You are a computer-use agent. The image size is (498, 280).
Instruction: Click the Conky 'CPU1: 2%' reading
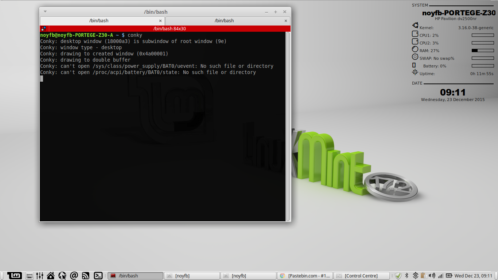click(429, 35)
